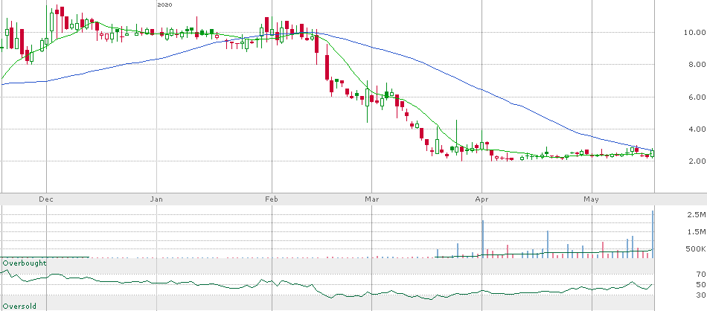707x311 pixels.
Task: Click the 6.00 price axis label
Action: coord(696,97)
